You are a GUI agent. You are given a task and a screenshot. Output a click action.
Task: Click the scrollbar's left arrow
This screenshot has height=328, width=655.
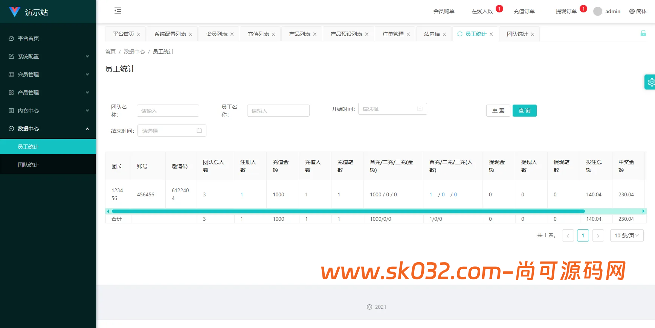click(108, 211)
